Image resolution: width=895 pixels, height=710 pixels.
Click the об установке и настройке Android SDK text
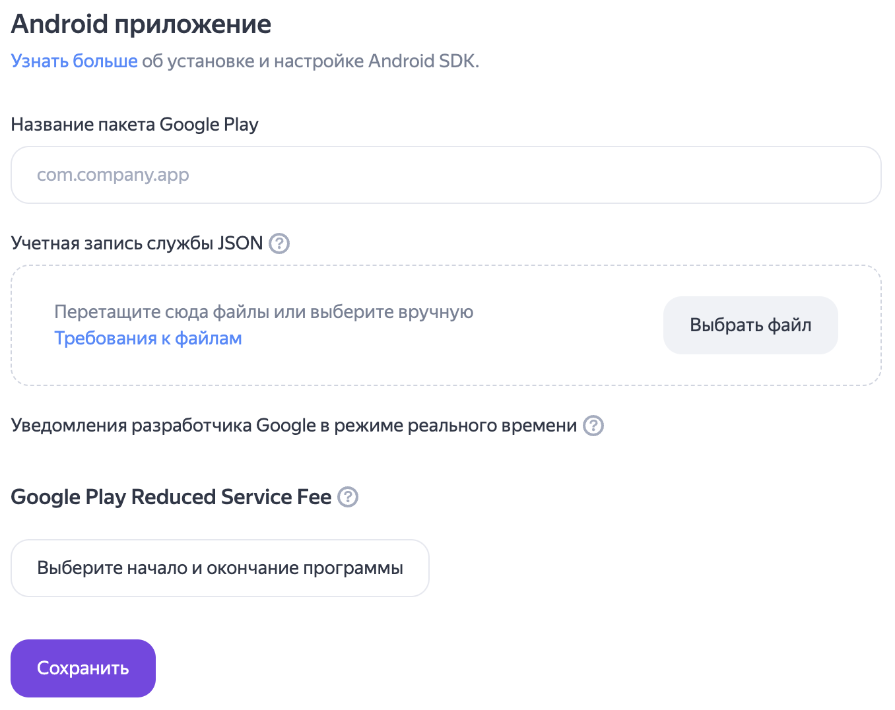310,61
